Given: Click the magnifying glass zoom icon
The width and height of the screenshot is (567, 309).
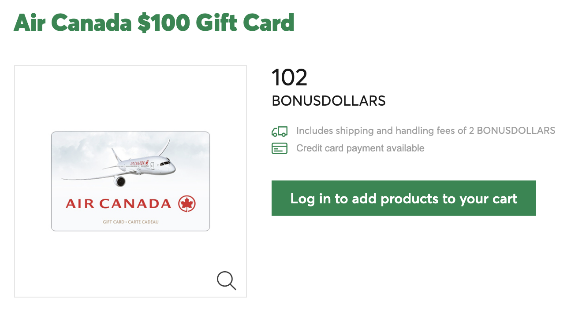Looking at the screenshot, I should (x=227, y=280).
